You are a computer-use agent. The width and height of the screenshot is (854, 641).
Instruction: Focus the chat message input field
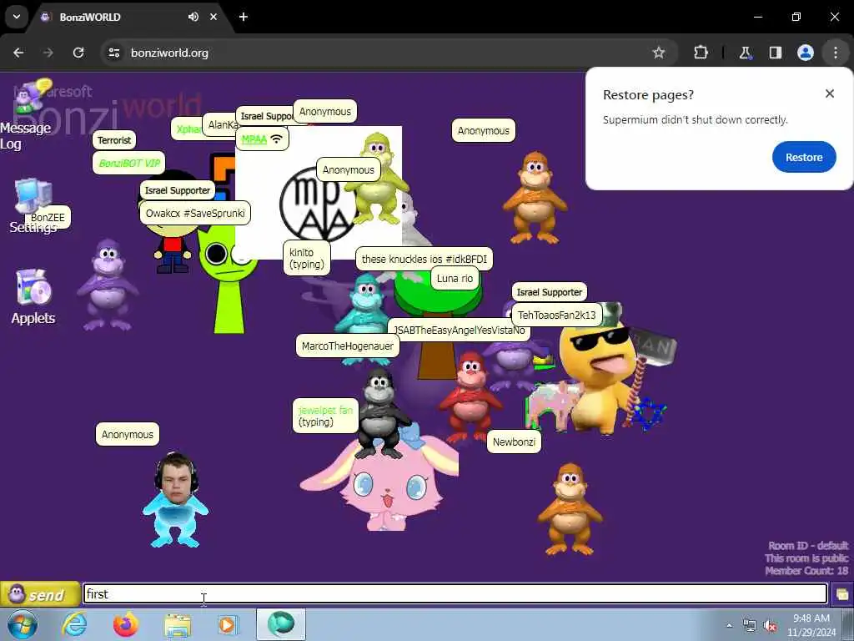coord(455,593)
